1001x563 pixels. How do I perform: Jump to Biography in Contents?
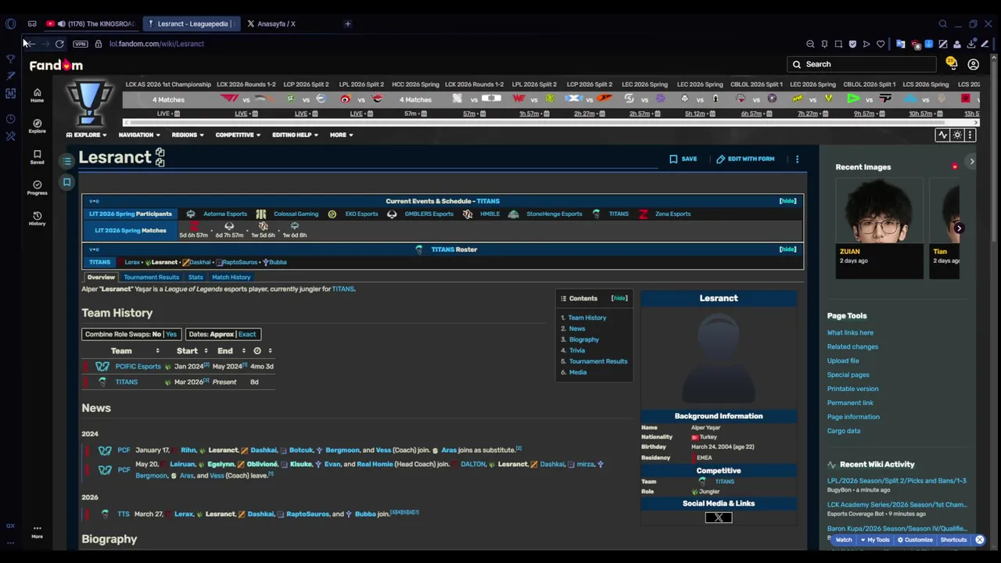[583, 339]
